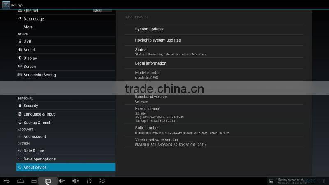Open Screen settings
Viewport: 329px width, 185px height.
(66, 67)
